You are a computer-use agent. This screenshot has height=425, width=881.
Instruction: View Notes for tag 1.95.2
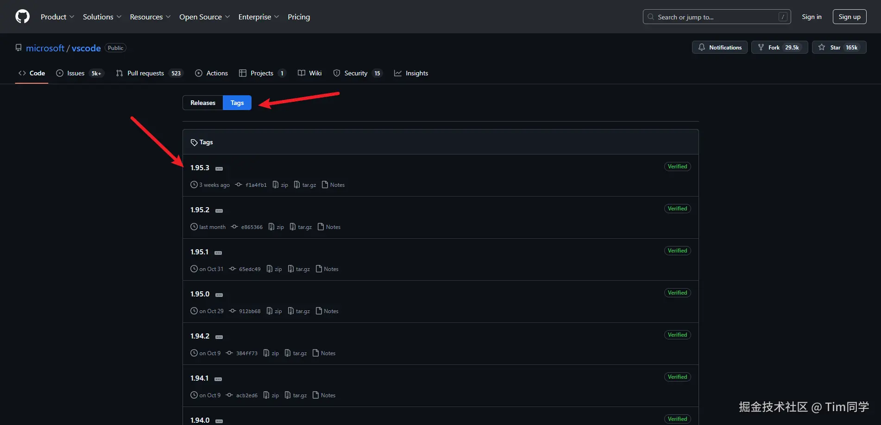point(329,227)
